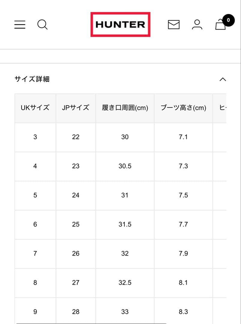Click the ブーツ高さ(cm) column label
241x324 pixels.
[x=183, y=108]
